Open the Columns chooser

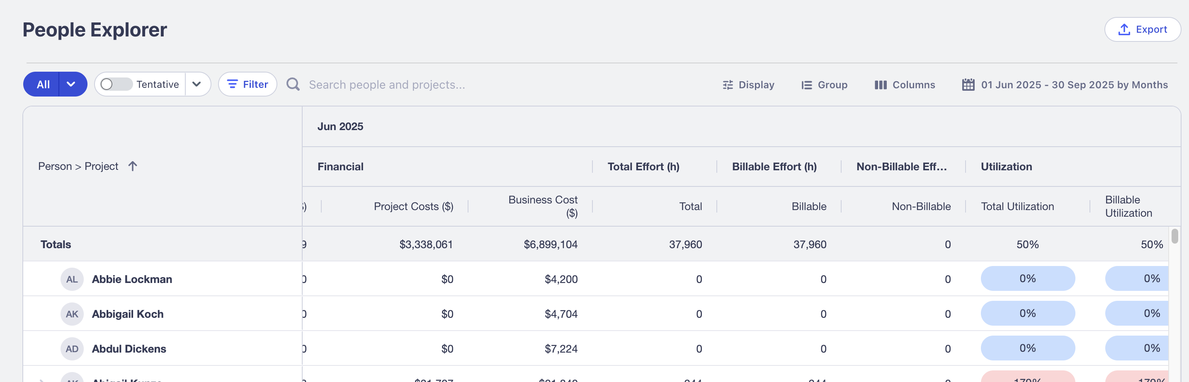point(905,85)
